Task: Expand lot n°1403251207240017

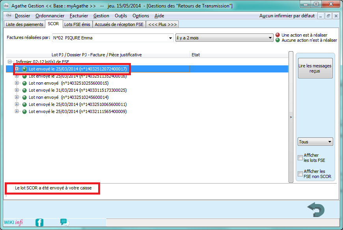Action: (x=17, y=69)
